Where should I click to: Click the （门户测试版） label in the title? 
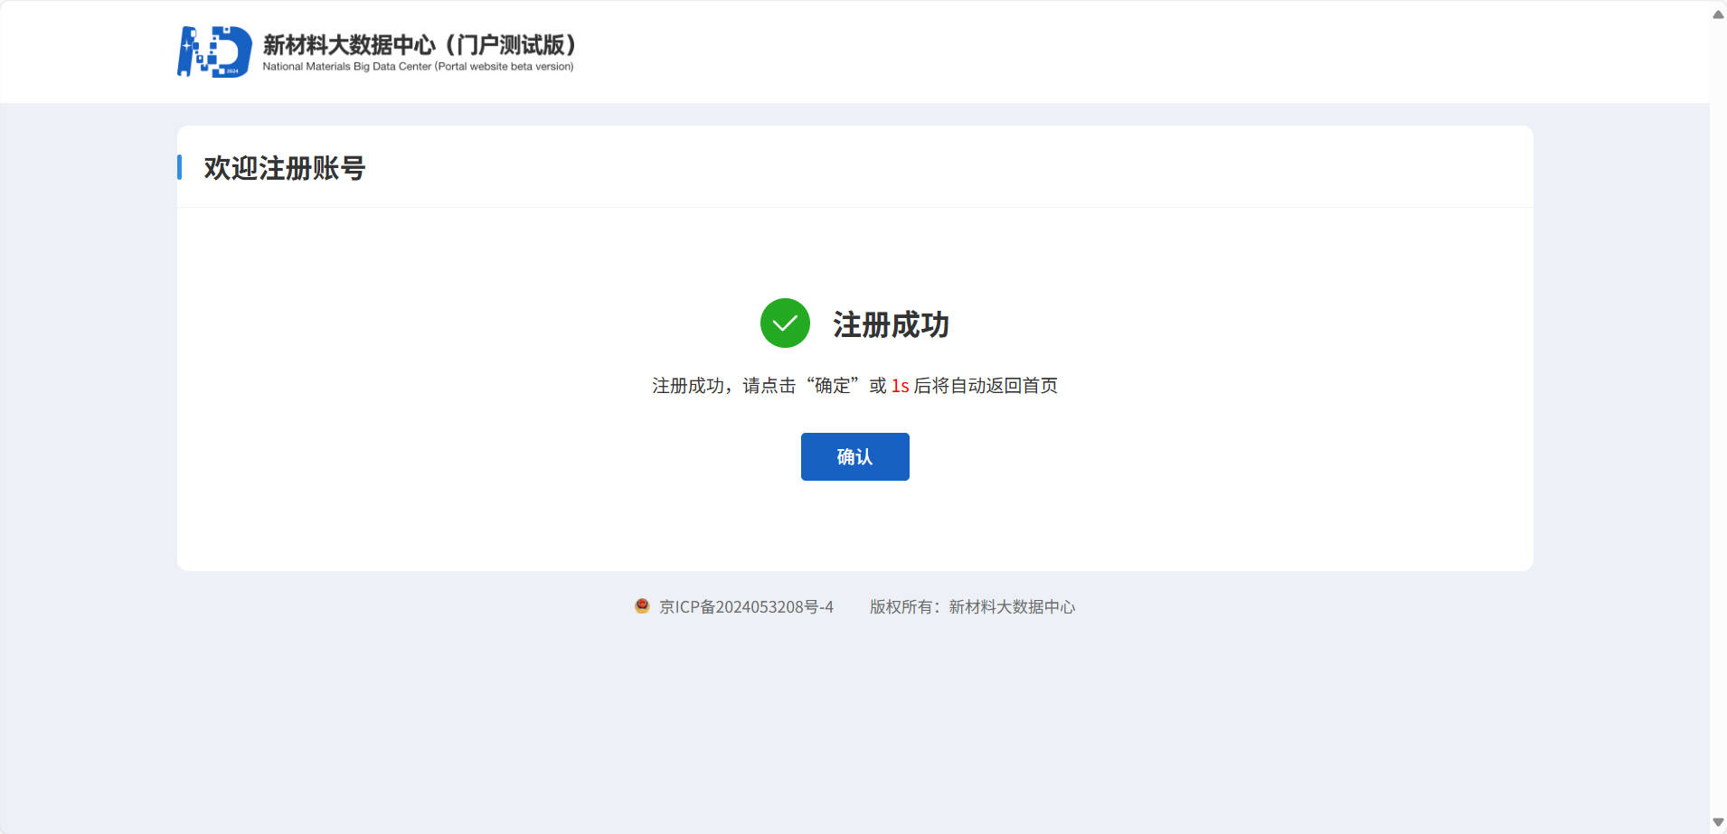click(512, 44)
